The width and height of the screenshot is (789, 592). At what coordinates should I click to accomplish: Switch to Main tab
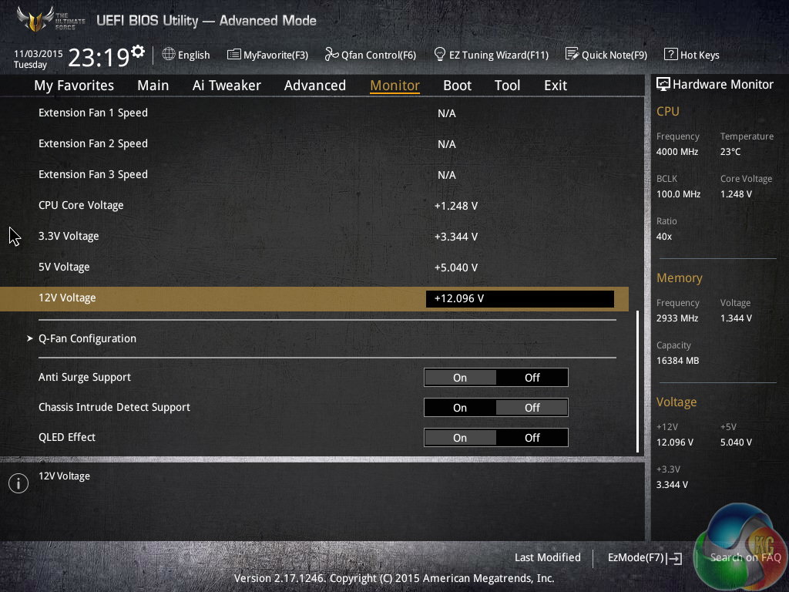point(153,86)
